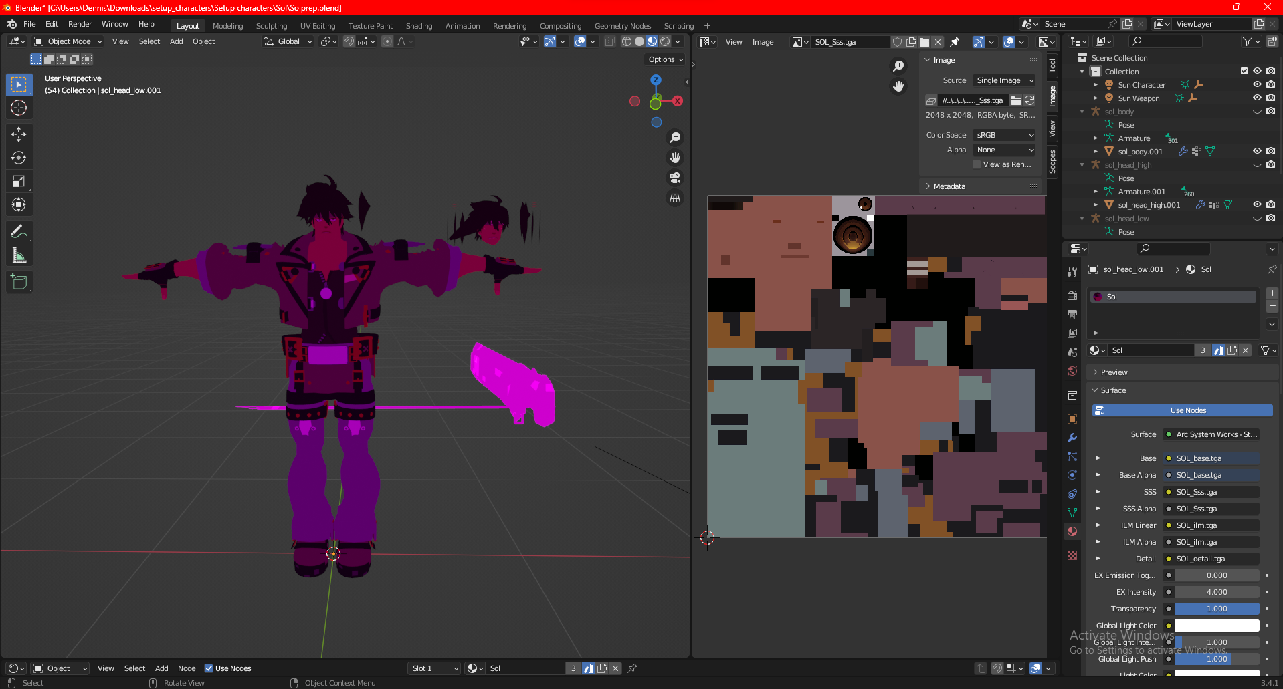The height and width of the screenshot is (689, 1283).
Task: Hide Sun Character in viewport
Action: (1257, 85)
